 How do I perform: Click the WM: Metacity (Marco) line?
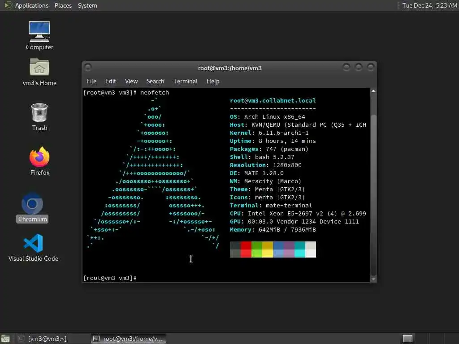pyautogui.click(x=265, y=181)
